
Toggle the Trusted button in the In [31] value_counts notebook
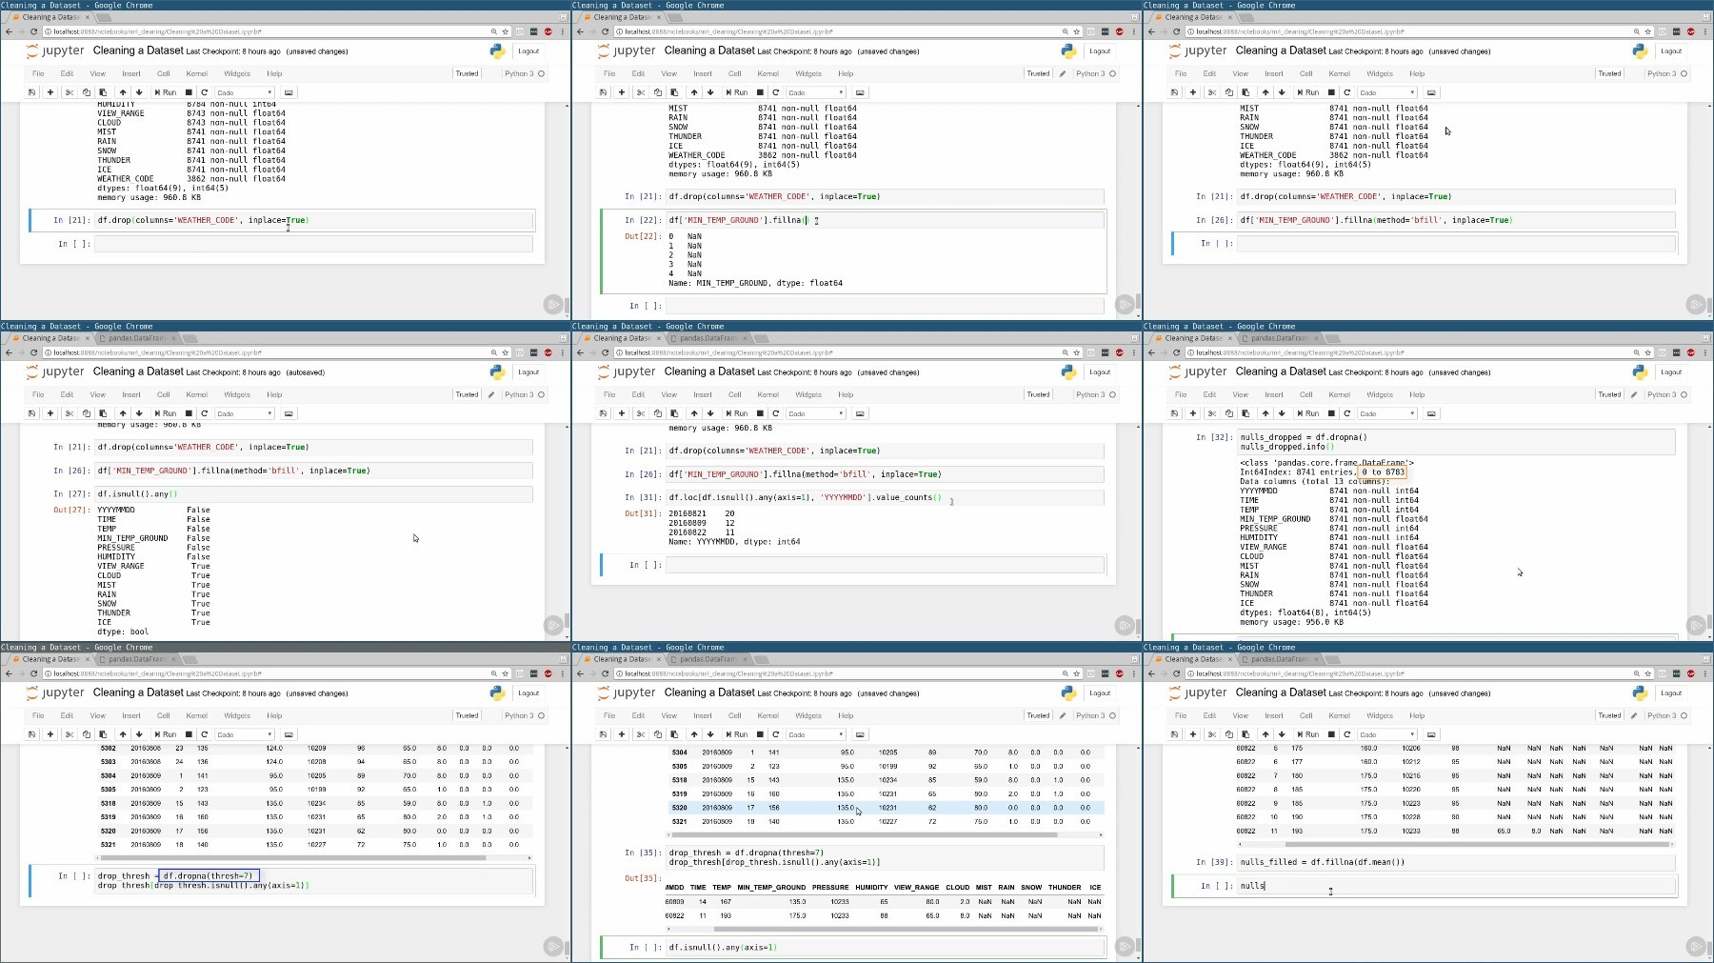pyautogui.click(x=1038, y=394)
